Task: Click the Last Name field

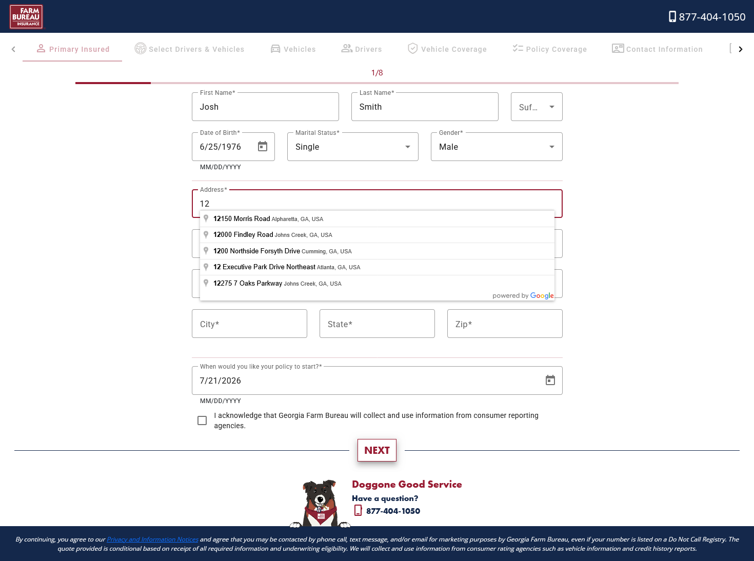Action: click(x=425, y=107)
